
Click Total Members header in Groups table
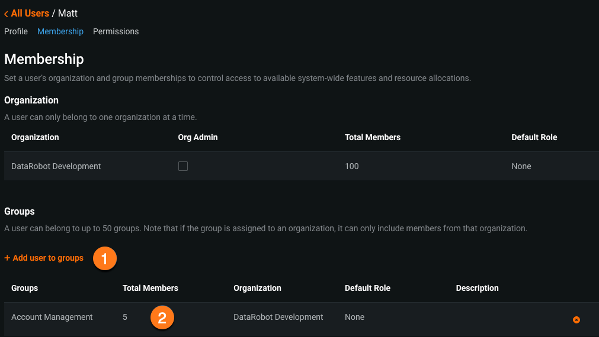(x=150, y=289)
